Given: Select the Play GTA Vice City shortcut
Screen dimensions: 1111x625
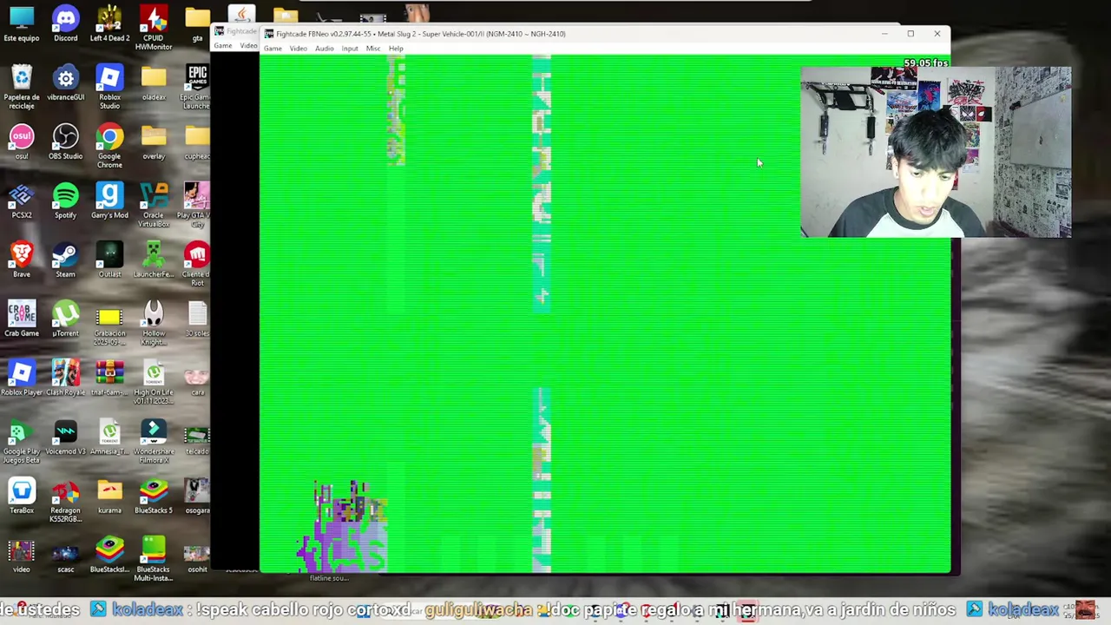Looking at the screenshot, I should [197, 205].
